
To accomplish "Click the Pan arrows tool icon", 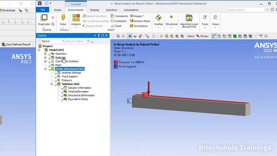I will 161,36.
